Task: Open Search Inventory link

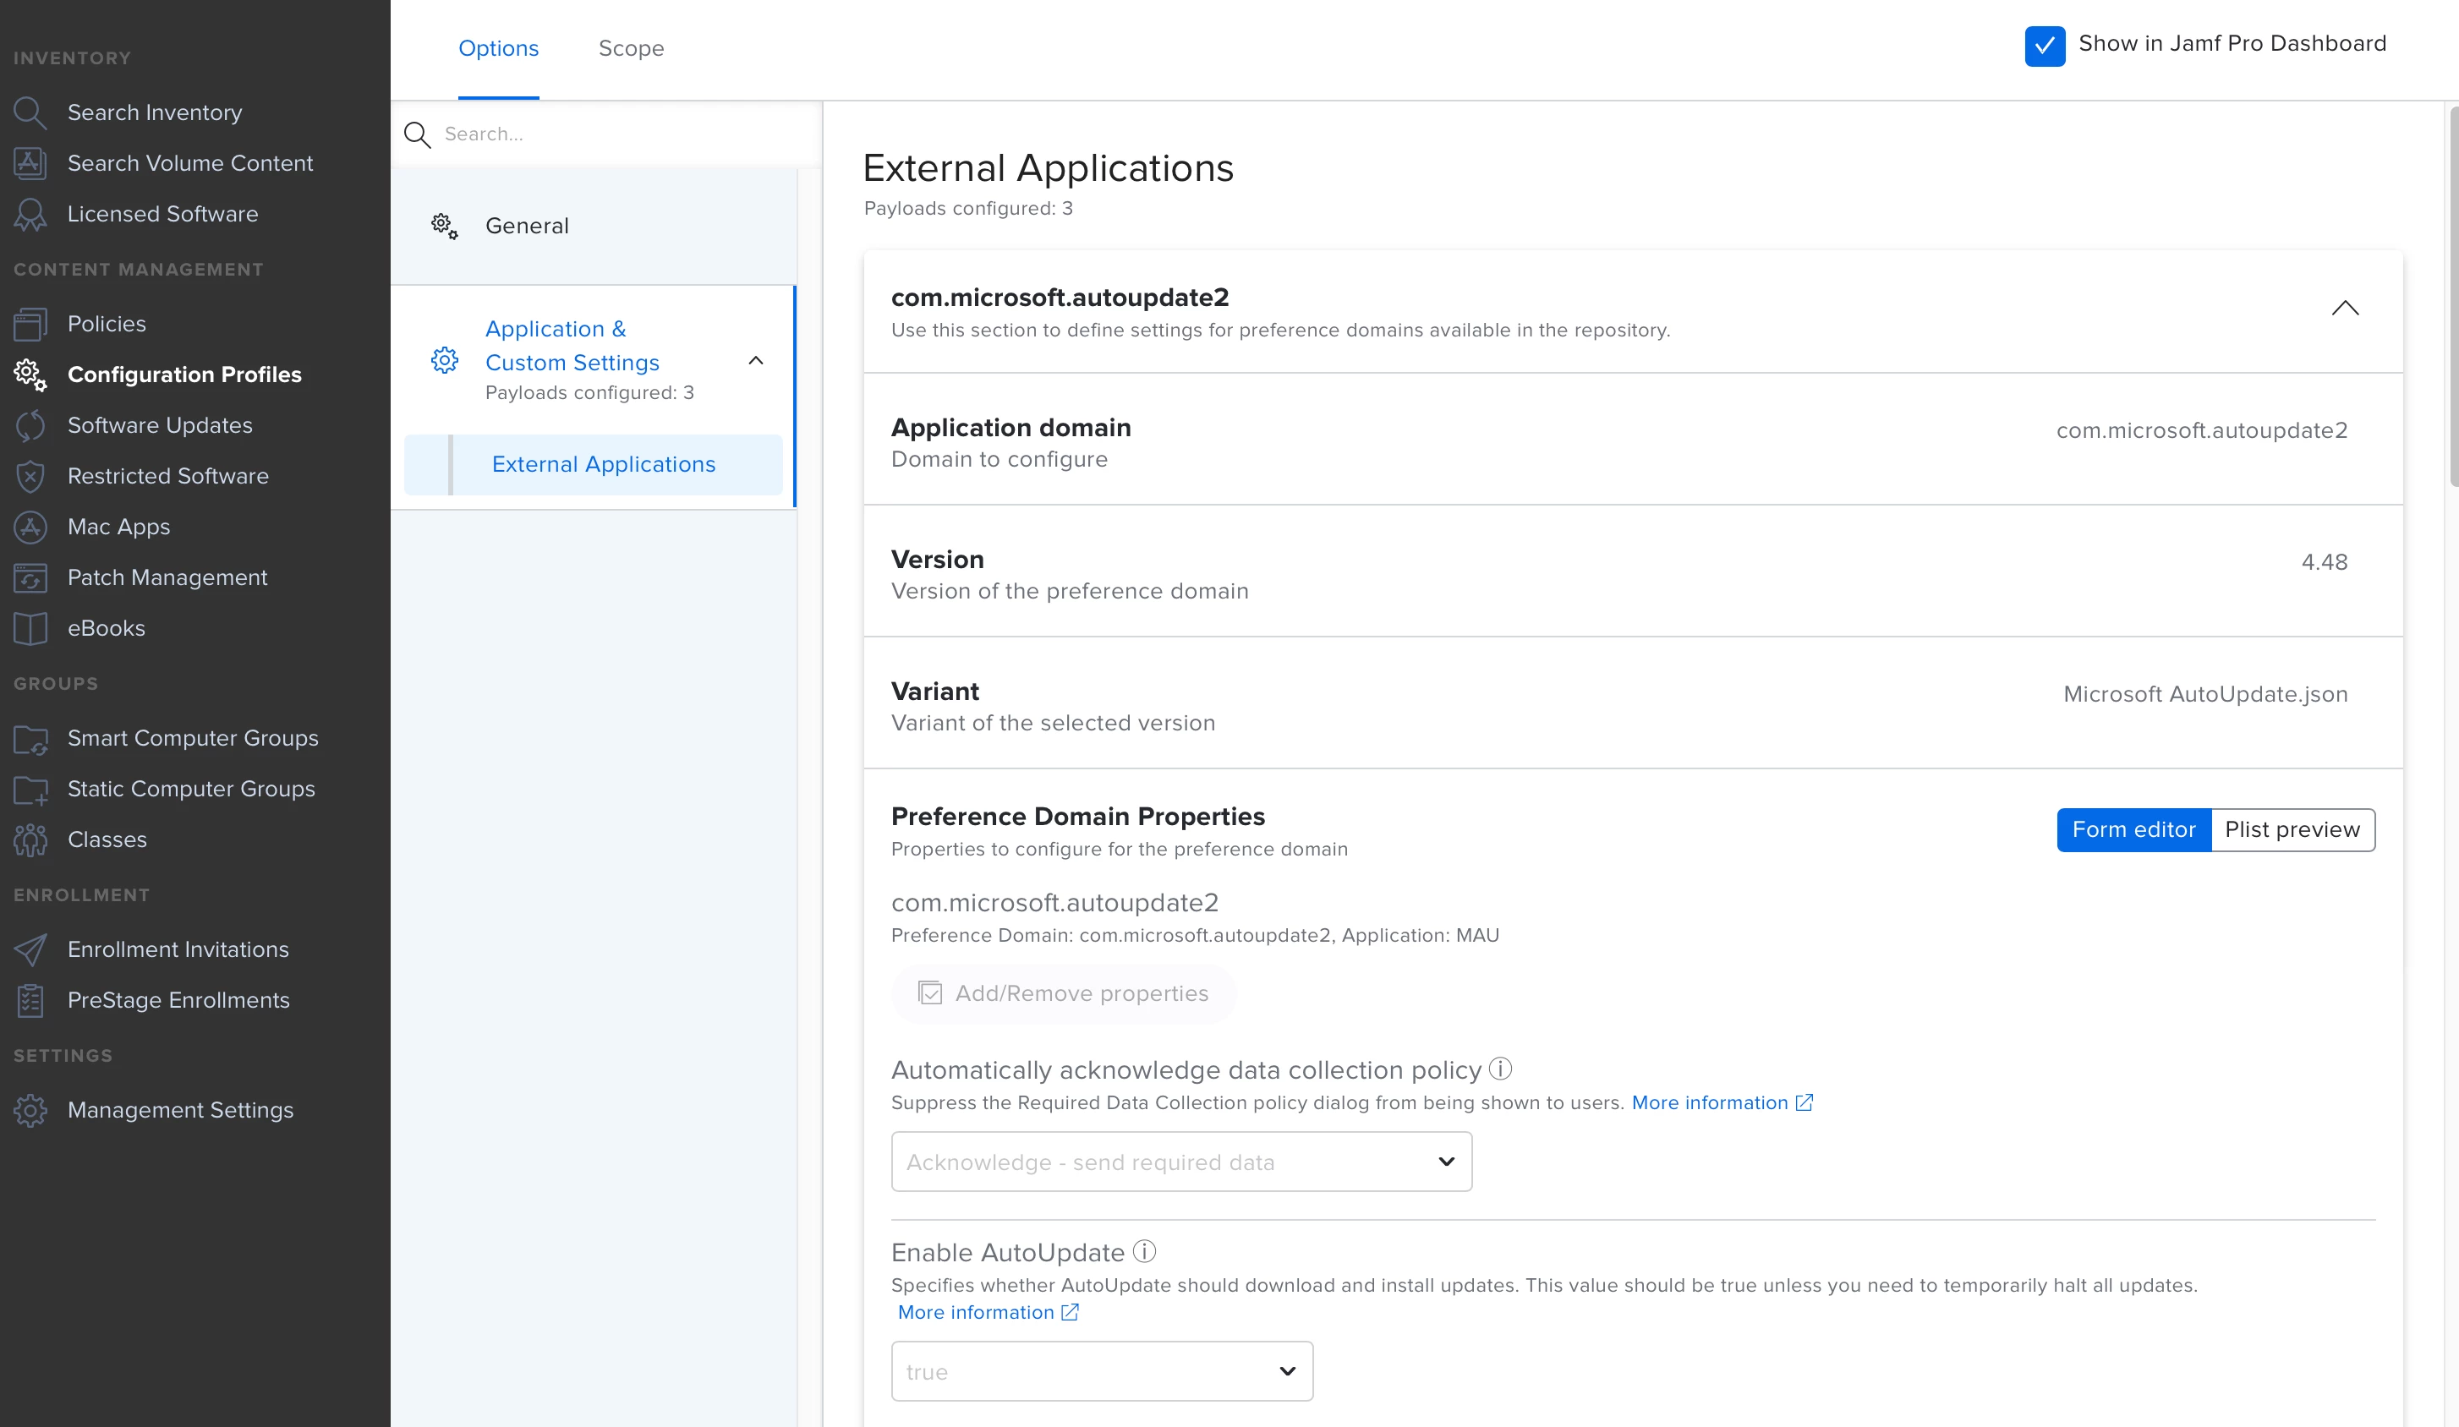Action: pyautogui.click(x=154, y=112)
